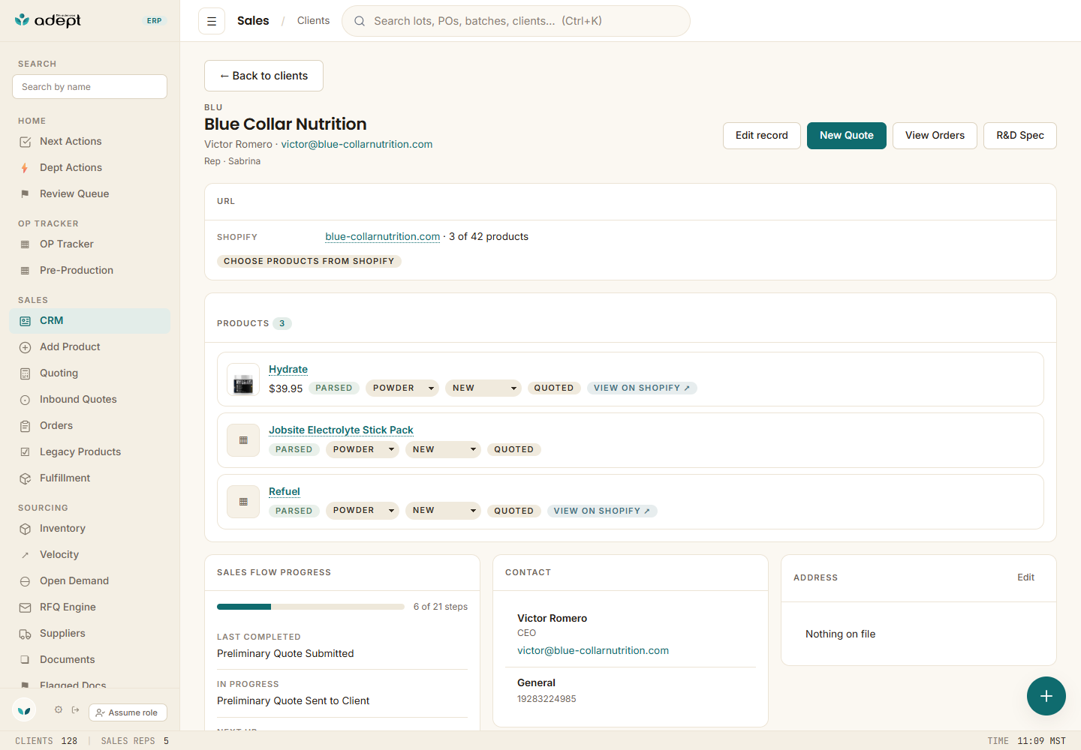Image resolution: width=1081 pixels, height=750 pixels.
Task: Open Quoting section in sidebar
Action: point(90,373)
